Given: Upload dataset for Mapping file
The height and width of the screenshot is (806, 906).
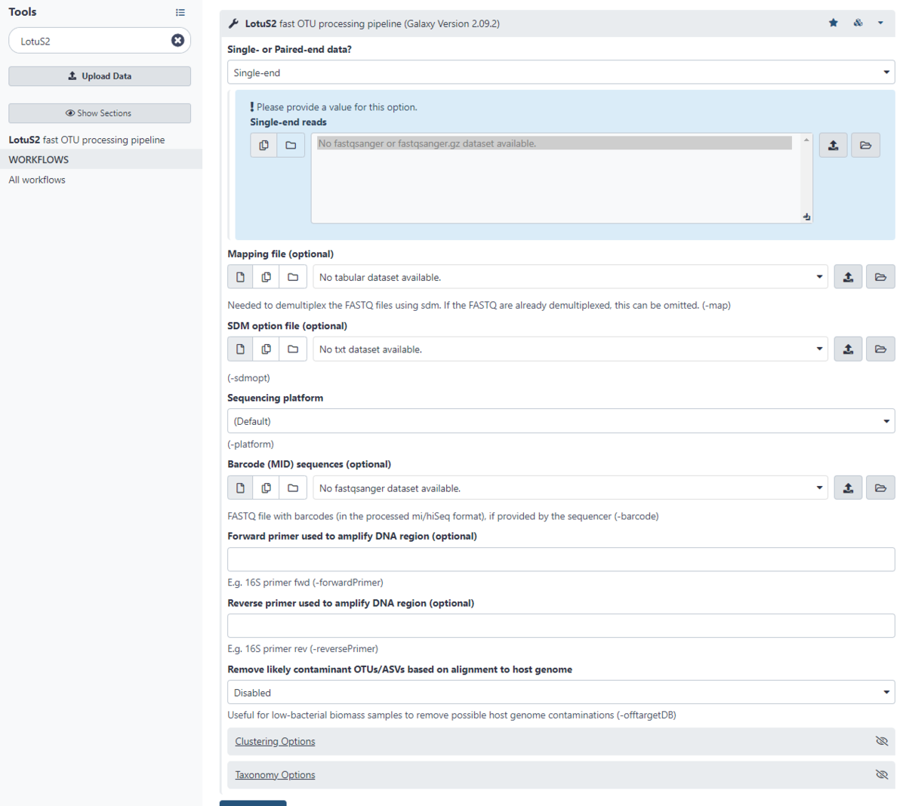Looking at the screenshot, I should tap(848, 277).
